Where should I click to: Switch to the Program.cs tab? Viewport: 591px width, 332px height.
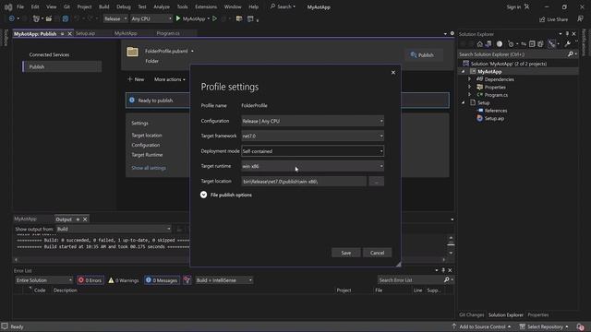168,33
